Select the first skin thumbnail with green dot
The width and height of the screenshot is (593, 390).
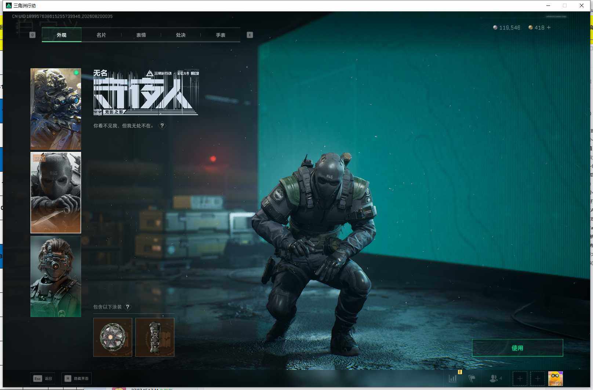pyautogui.click(x=56, y=109)
